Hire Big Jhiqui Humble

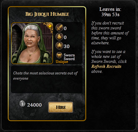click(60, 107)
